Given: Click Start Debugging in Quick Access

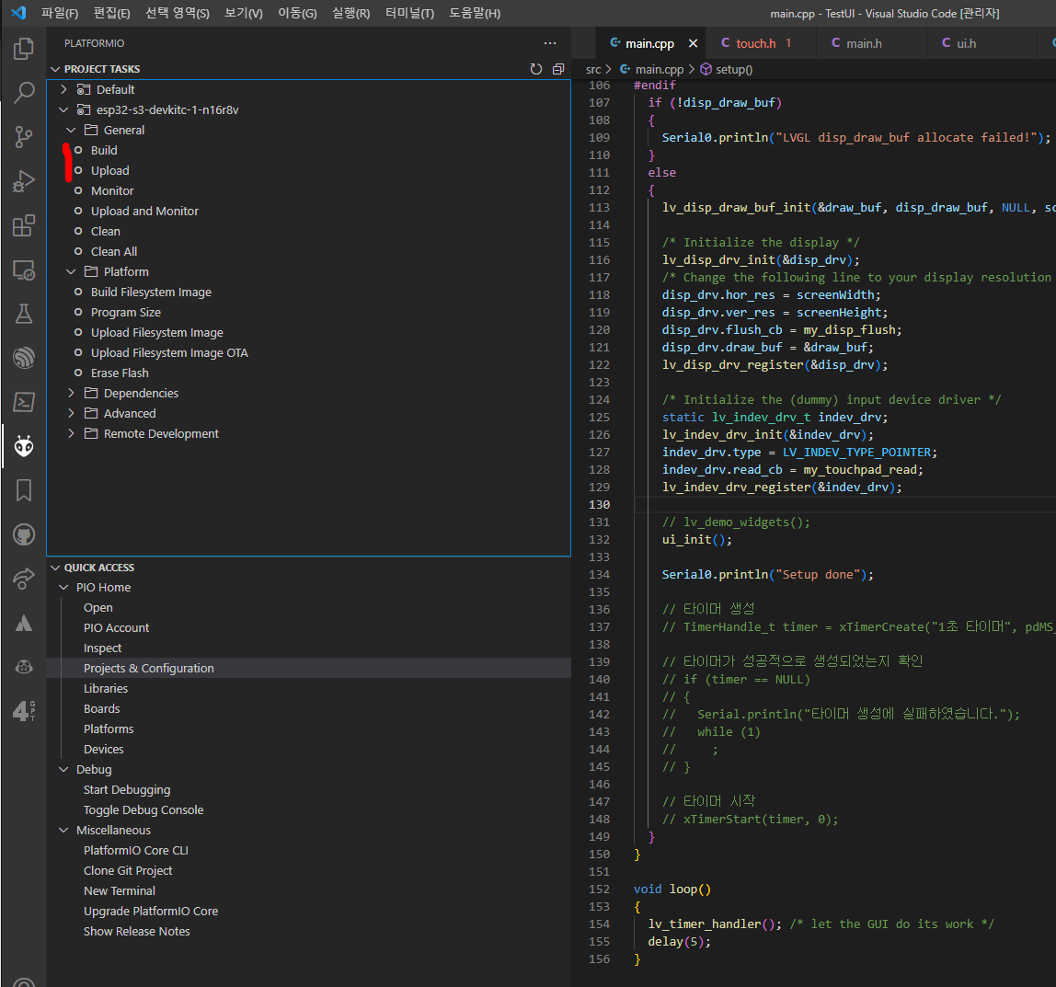Looking at the screenshot, I should [x=127, y=789].
